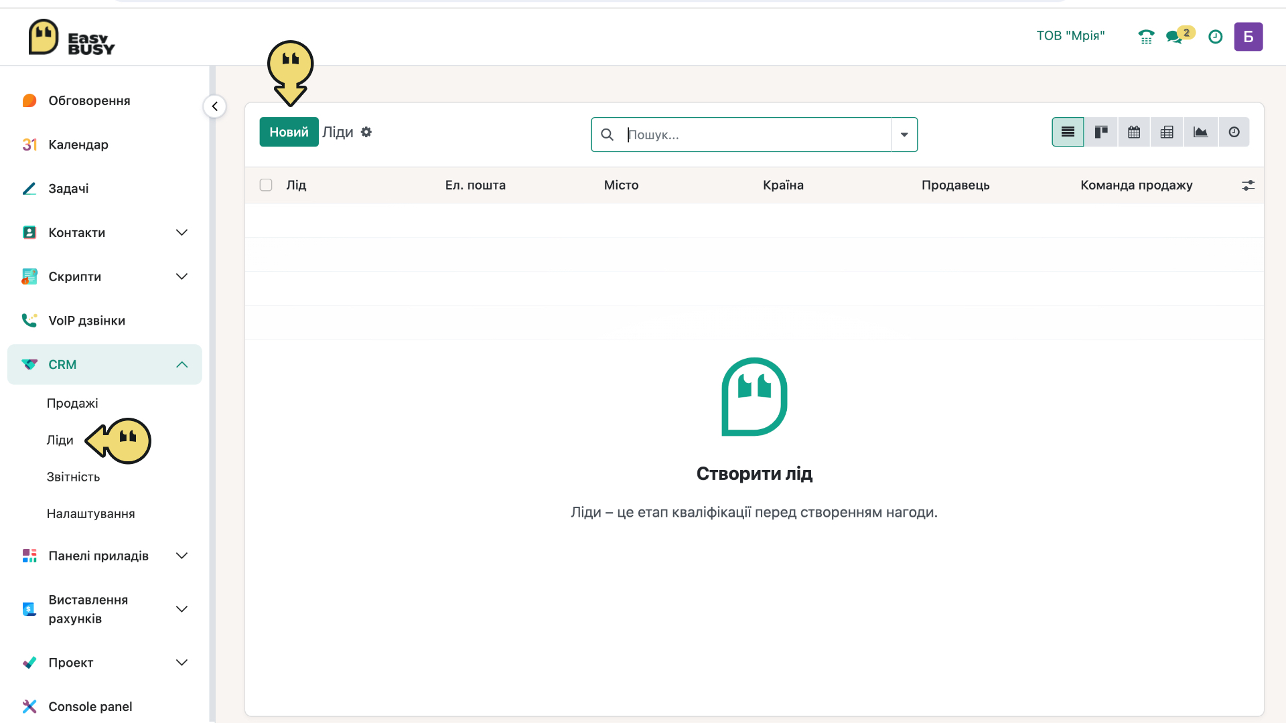
Task: Open the VoIP phone dialer icon
Action: (1146, 37)
